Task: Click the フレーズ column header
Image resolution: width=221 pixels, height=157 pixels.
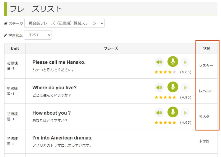Action: click(x=111, y=48)
